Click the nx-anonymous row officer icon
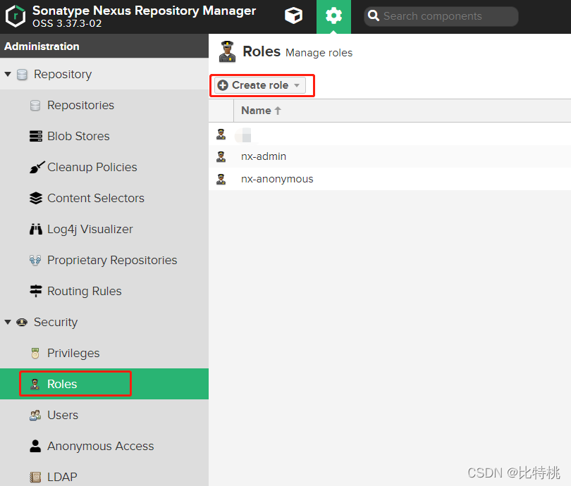Image resolution: width=571 pixels, height=486 pixels. (x=221, y=180)
